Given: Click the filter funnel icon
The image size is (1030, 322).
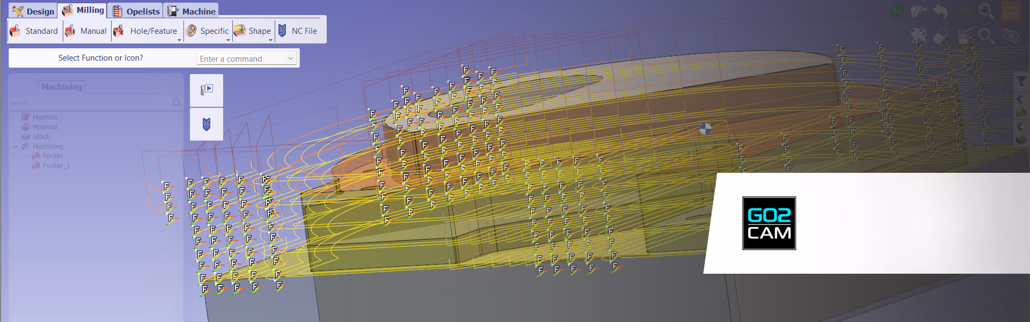Looking at the screenshot, I should pyautogui.click(x=1021, y=82).
